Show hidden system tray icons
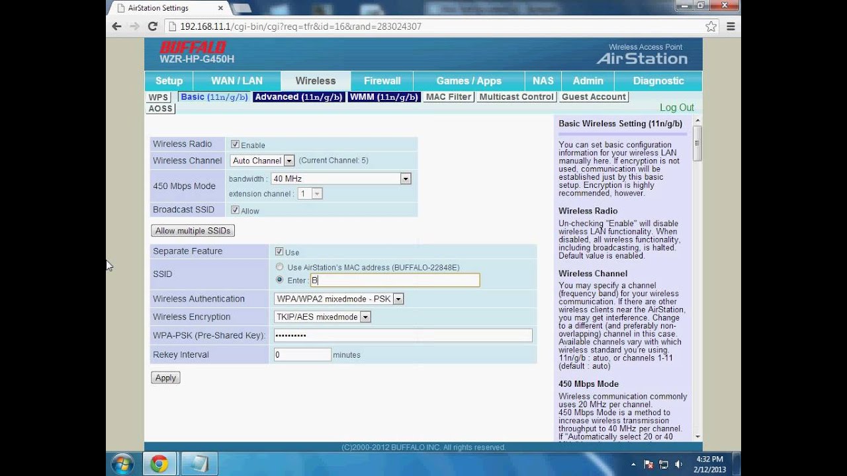The width and height of the screenshot is (847, 476). 633,464
